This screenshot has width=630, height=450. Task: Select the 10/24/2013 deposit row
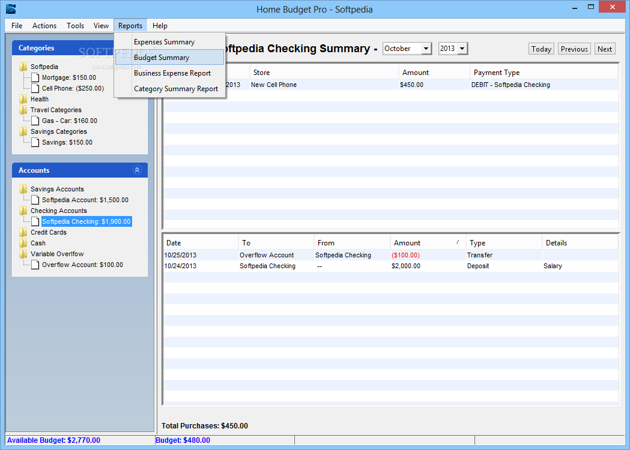[390, 266]
